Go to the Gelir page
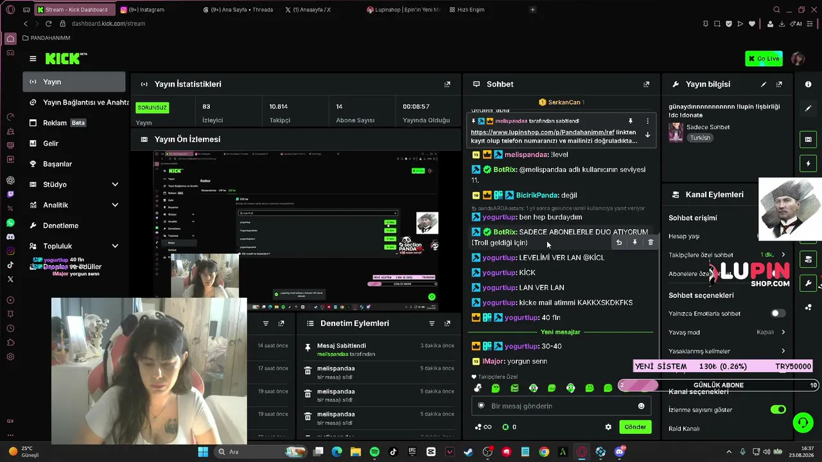Image resolution: width=822 pixels, height=462 pixels. click(74, 143)
